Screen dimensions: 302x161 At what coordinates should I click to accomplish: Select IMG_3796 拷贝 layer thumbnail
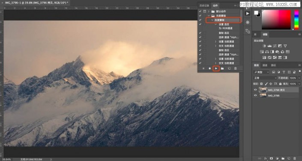coord(263,90)
